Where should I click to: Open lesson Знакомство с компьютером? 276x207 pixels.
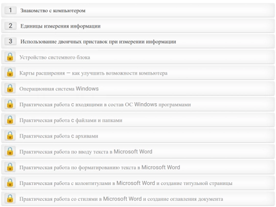pyautogui.click(x=138, y=10)
